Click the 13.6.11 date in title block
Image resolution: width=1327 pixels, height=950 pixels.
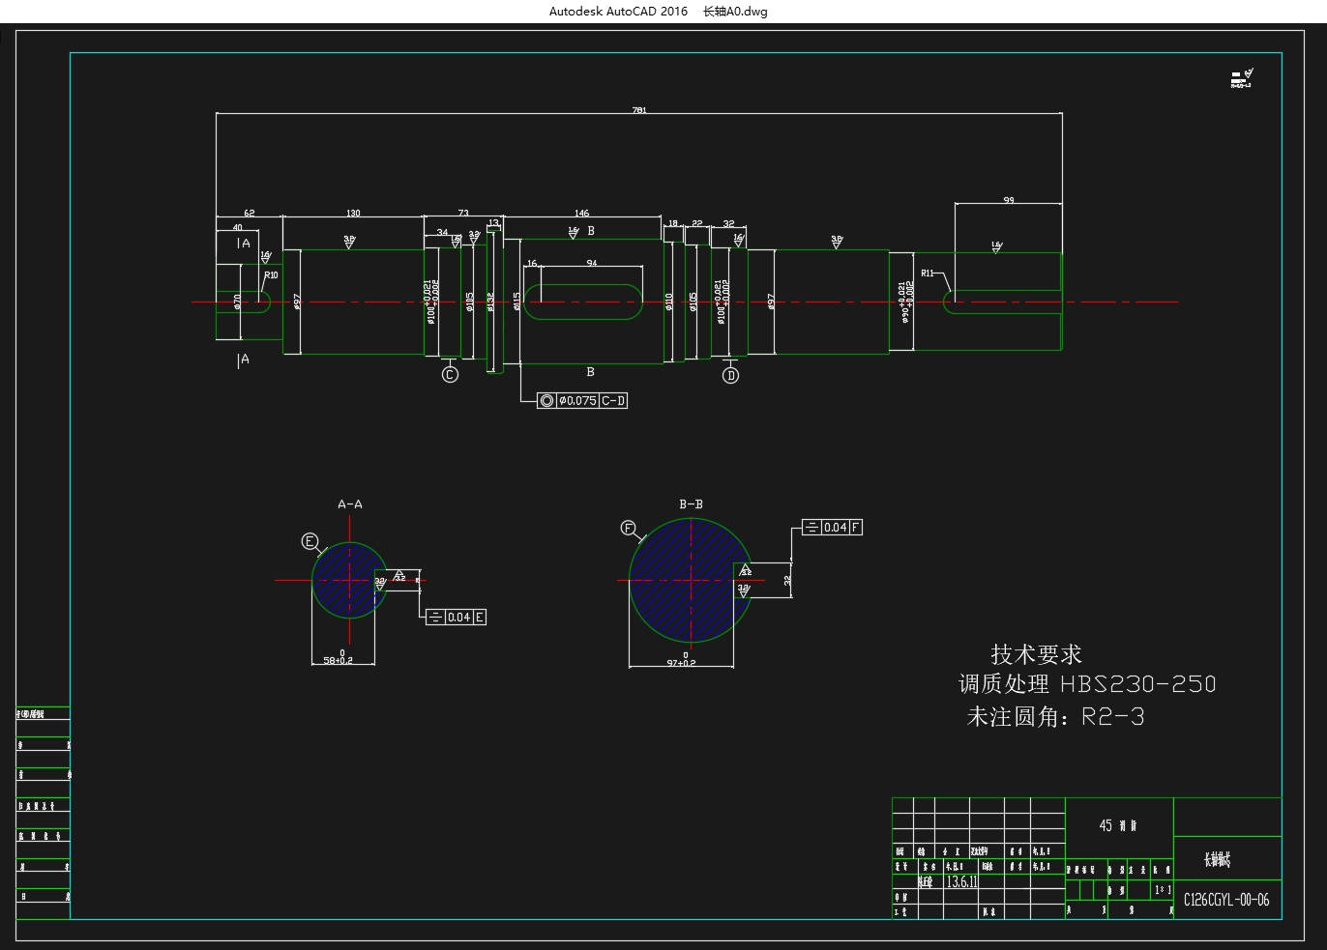[x=961, y=882]
